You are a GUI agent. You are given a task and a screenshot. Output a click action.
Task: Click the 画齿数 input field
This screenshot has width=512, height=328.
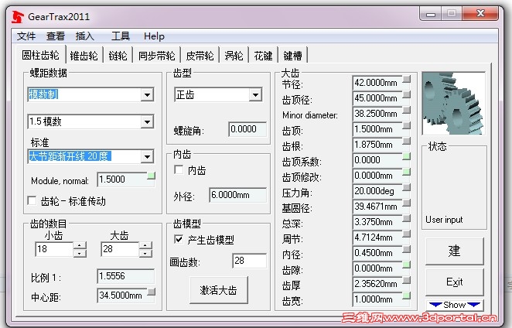click(250, 261)
